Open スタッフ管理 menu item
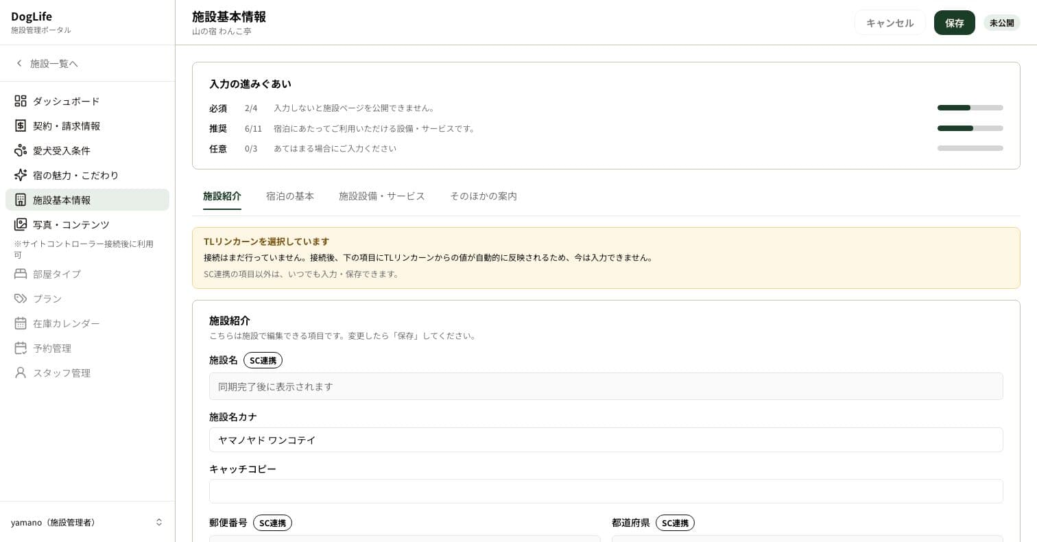The height and width of the screenshot is (542, 1037). pos(87,373)
